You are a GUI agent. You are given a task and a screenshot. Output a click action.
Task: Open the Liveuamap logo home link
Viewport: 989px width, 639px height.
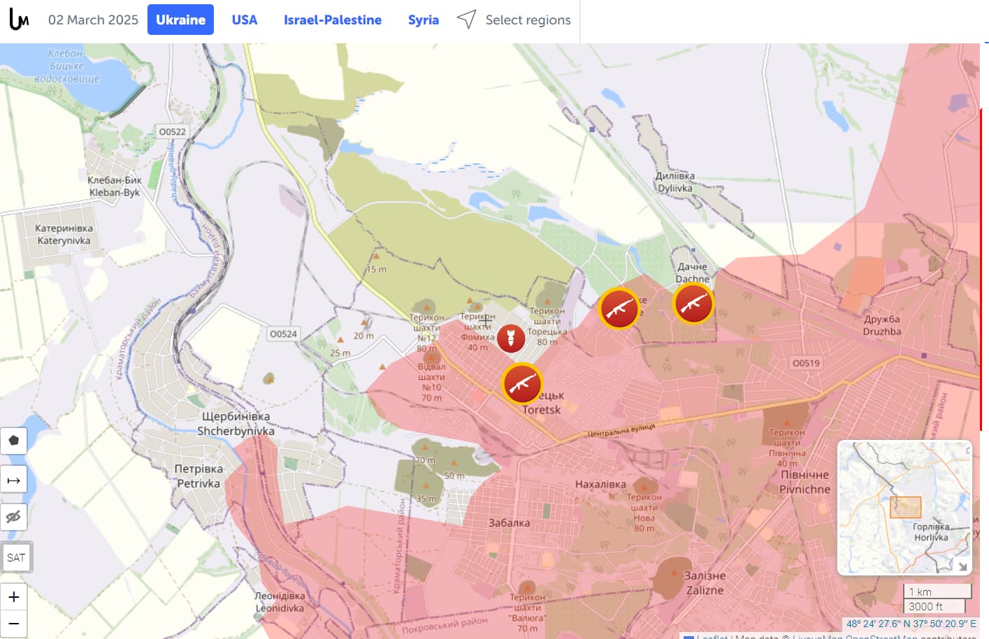(19, 20)
